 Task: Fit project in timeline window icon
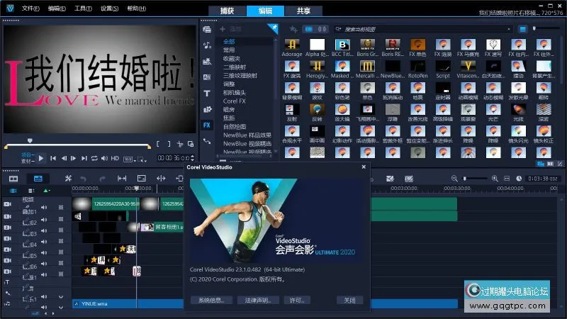coord(507,179)
